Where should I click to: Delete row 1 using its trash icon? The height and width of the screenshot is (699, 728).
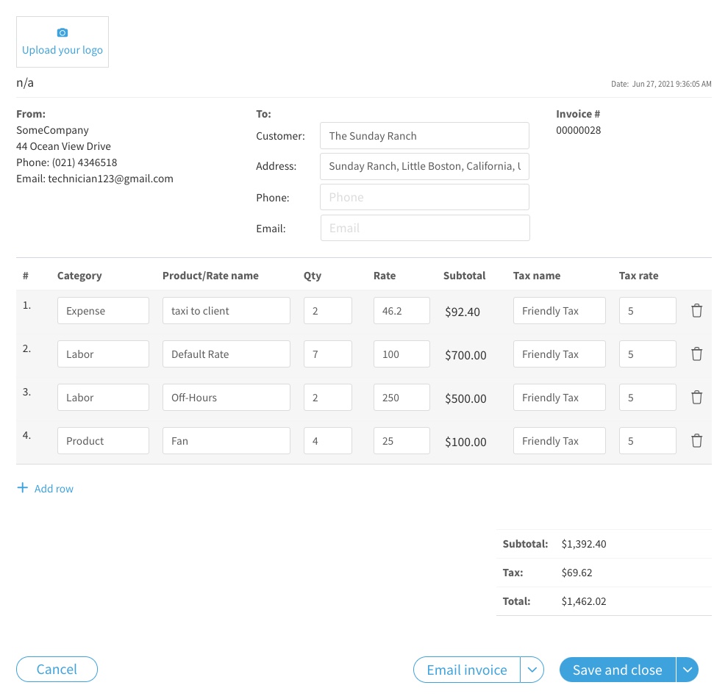(696, 310)
